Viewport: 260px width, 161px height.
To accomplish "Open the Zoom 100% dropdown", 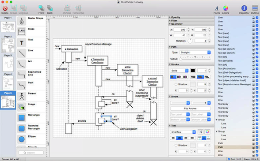I will pyautogui.click(x=252, y=159).
